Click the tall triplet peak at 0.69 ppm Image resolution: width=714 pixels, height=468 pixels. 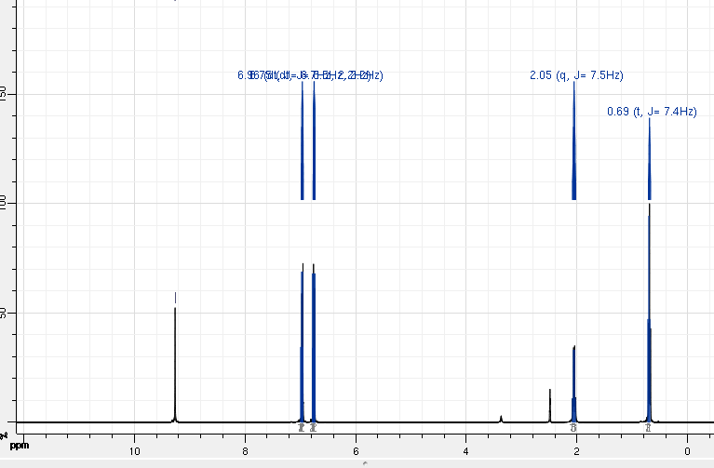click(x=650, y=314)
